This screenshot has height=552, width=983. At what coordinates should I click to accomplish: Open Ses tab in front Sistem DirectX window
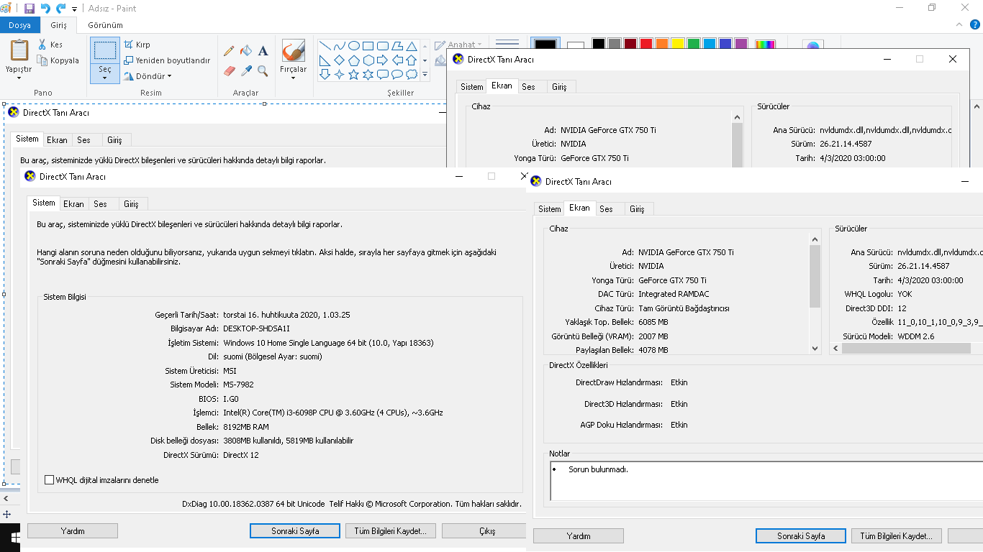coord(100,204)
